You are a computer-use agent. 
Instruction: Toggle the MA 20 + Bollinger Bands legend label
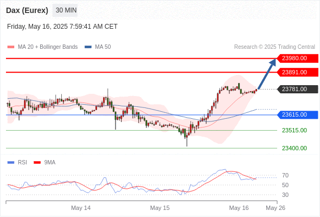(x=48, y=47)
